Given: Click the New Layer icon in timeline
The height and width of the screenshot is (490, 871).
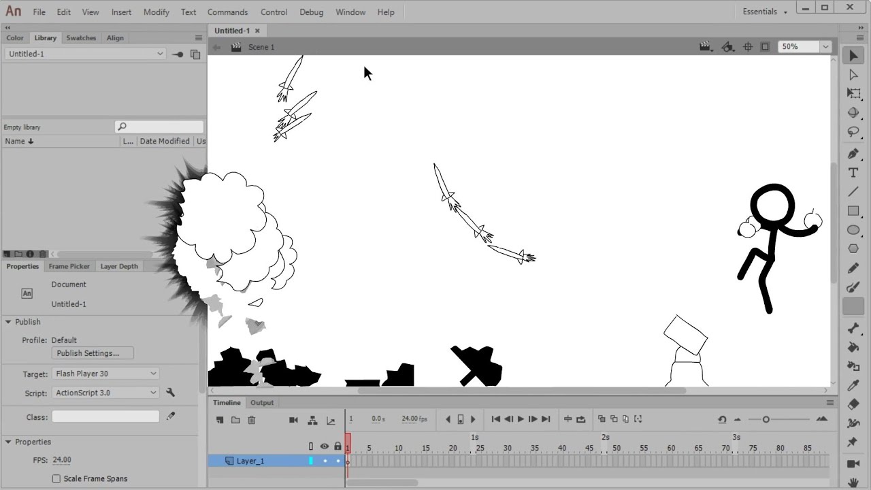Looking at the screenshot, I should click(218, 420).
